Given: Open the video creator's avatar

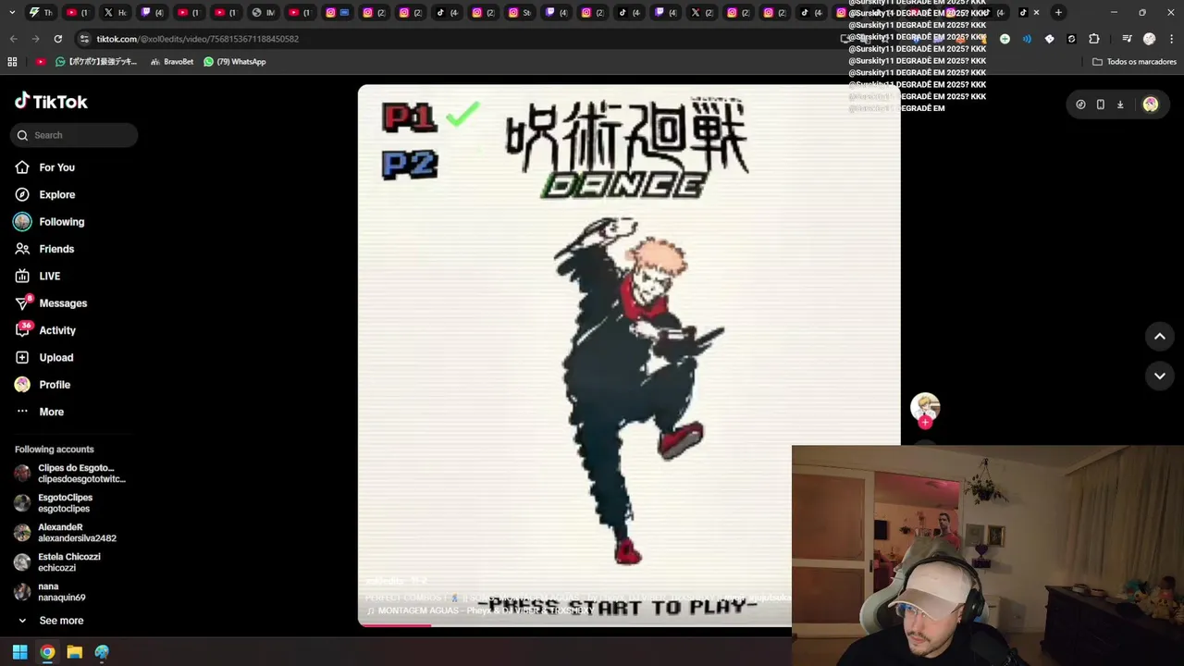Looking at the screenshot, I should (925, 407).
